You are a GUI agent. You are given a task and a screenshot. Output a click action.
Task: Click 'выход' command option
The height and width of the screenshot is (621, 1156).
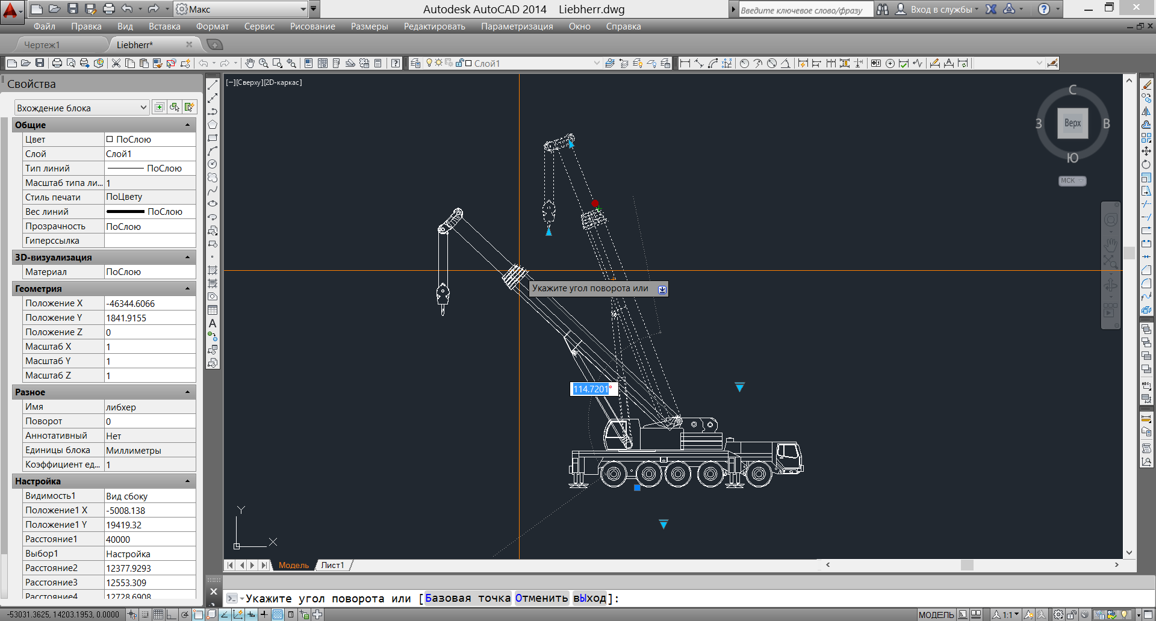589,598
